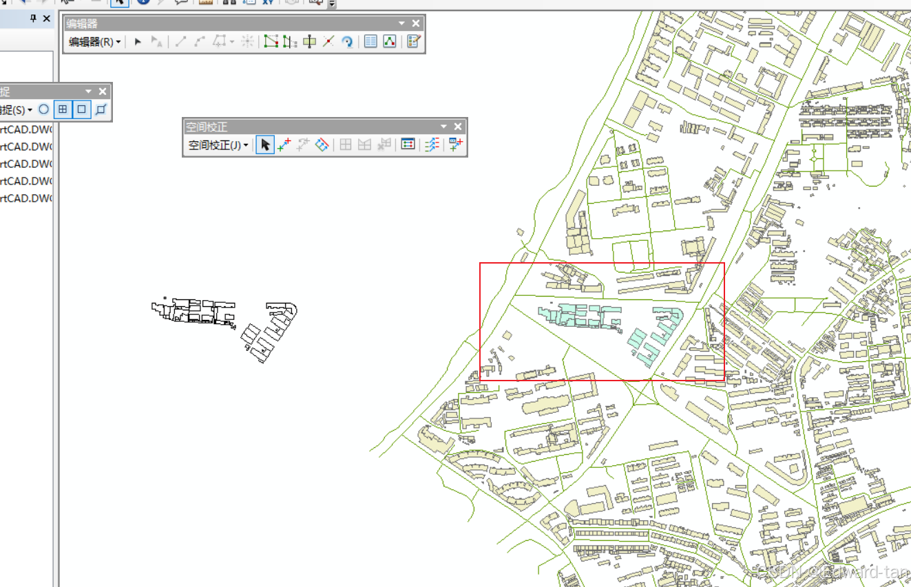Select the Rotate tool

348,42
